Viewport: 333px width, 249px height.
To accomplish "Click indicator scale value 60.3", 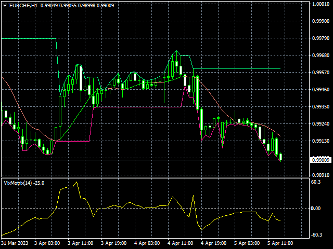I will [316, 182].
